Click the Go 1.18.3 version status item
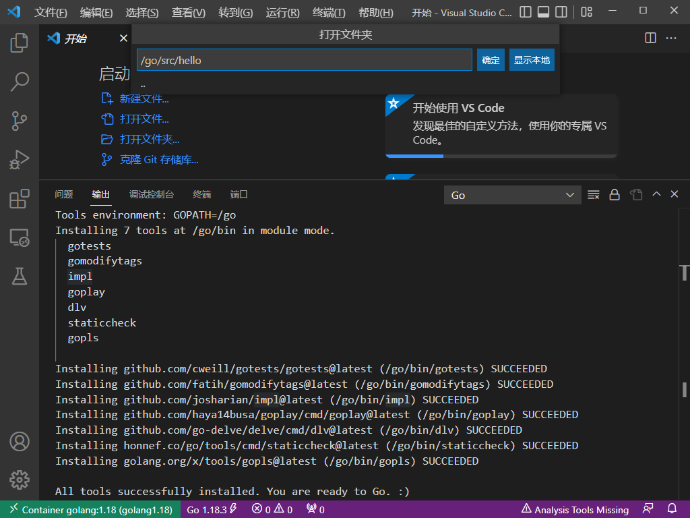 click(211, 510)
